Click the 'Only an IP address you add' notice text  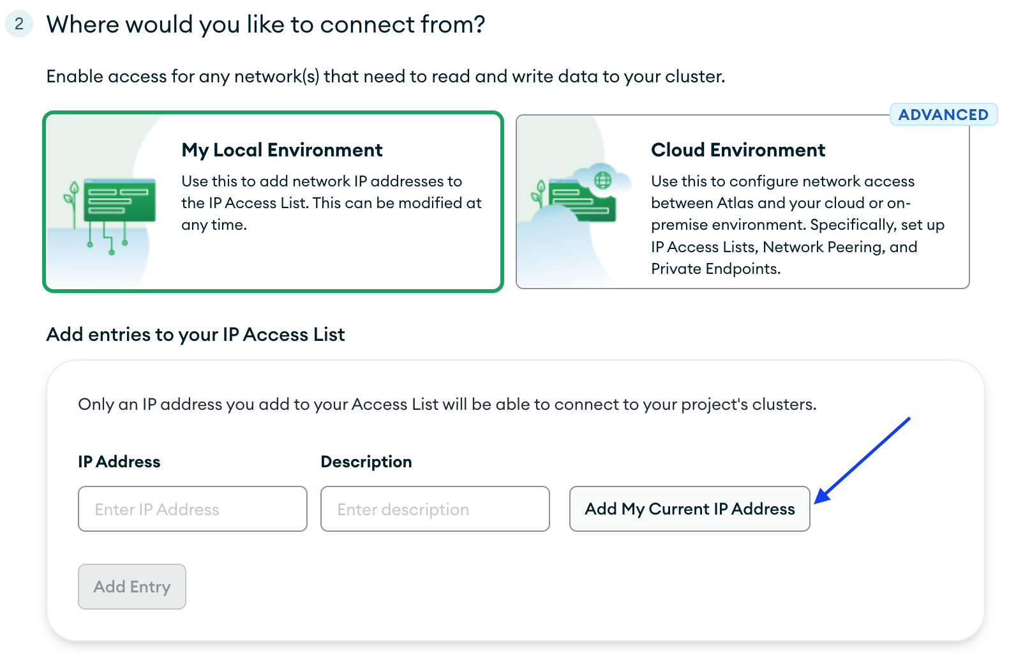[x=447, y=405]
